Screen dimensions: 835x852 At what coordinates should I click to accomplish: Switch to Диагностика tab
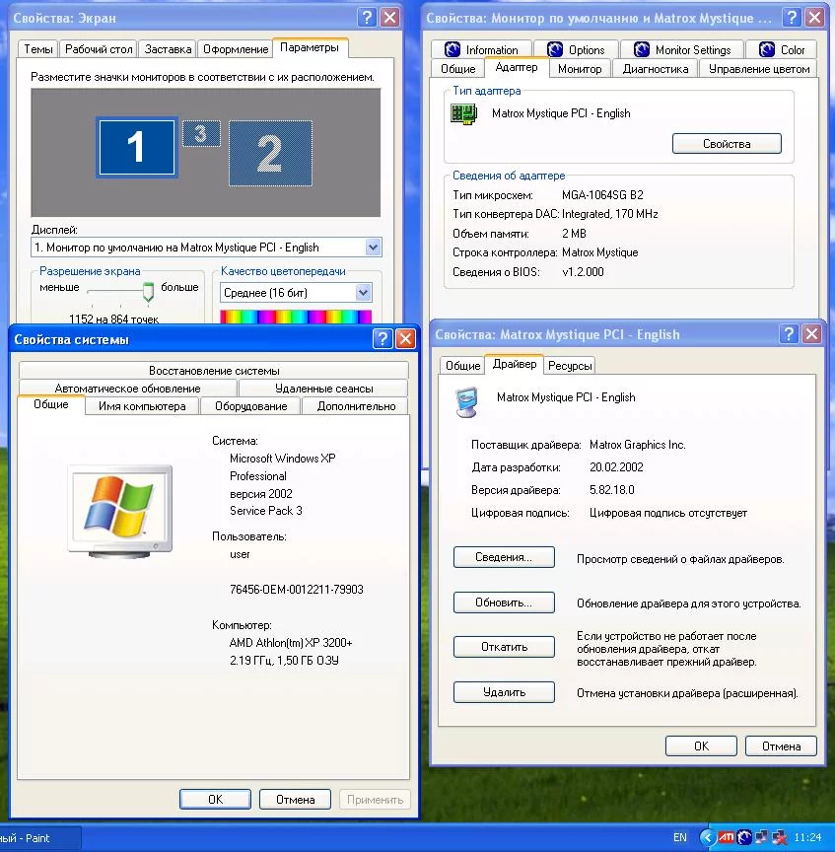point(656,69)
